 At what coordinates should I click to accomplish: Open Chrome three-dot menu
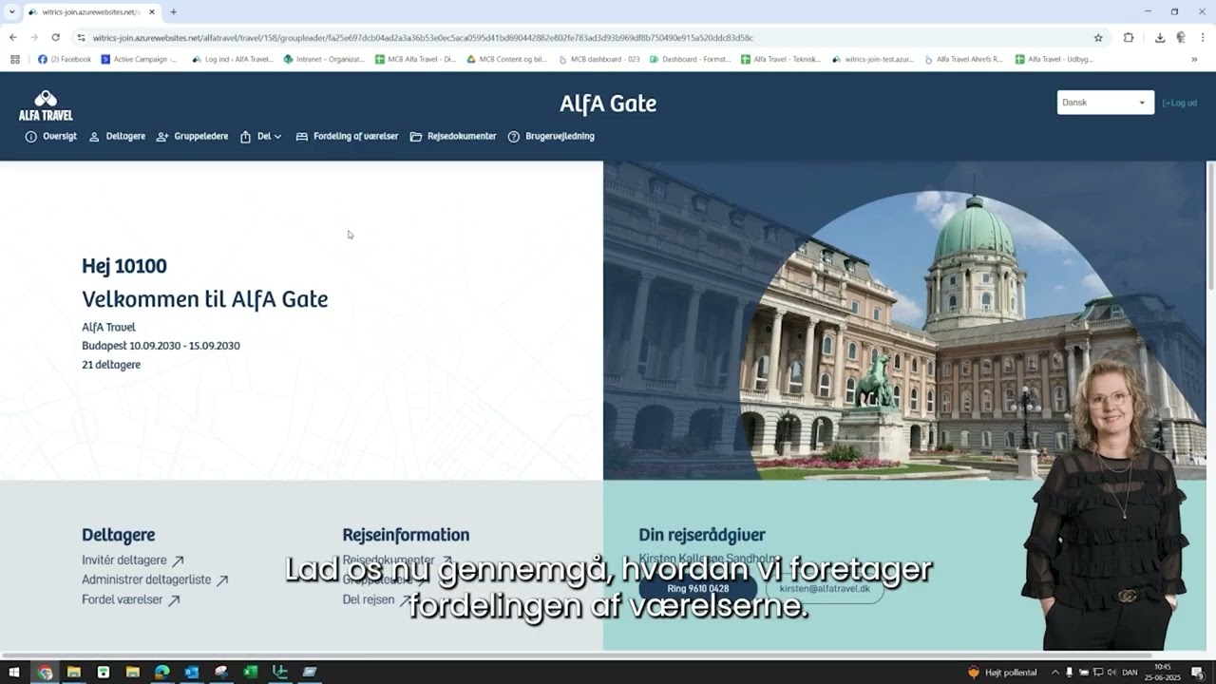click(x=1203, y=38)
